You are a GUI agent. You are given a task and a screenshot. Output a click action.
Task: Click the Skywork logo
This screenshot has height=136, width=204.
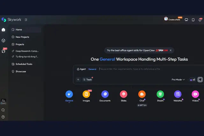pyautogui.click(x=11, y=20)
